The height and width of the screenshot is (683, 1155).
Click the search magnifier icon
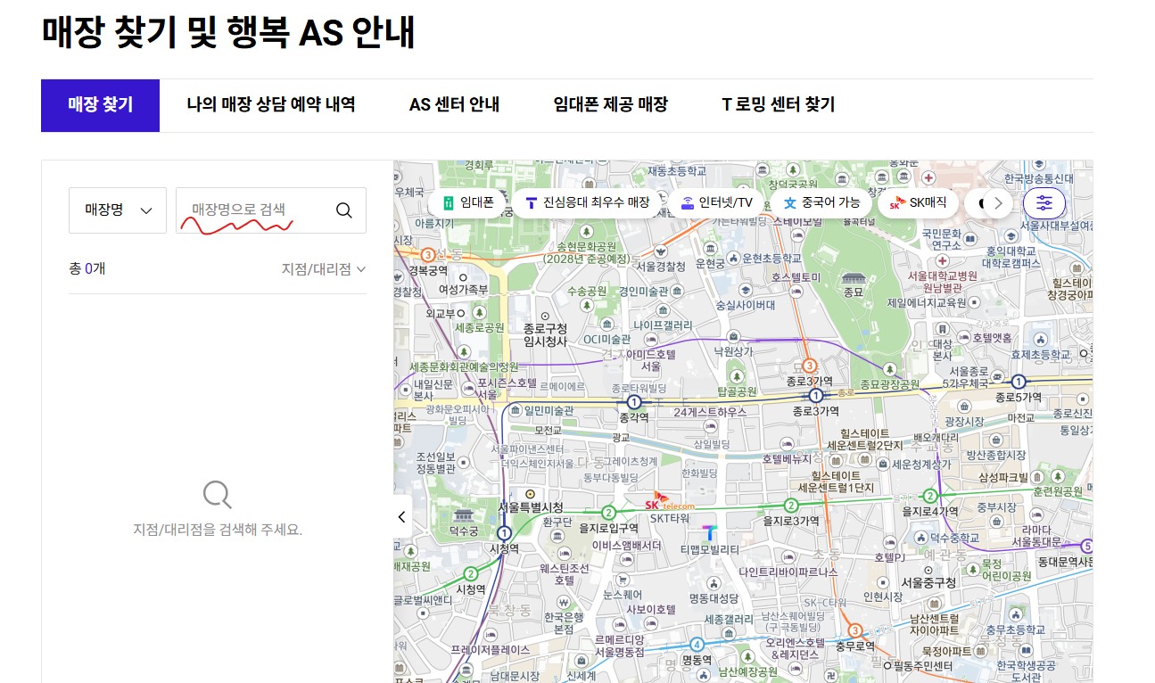pos(343,210)
